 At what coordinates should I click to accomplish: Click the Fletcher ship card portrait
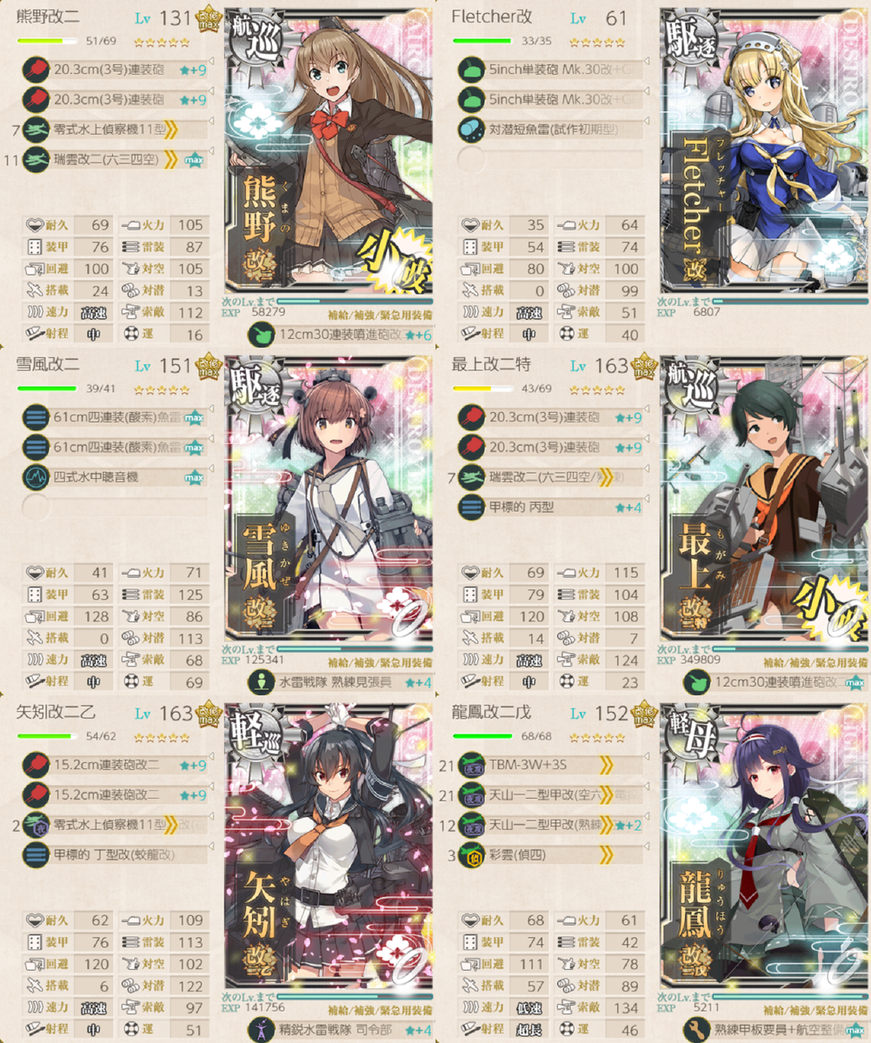coord(765,150)
